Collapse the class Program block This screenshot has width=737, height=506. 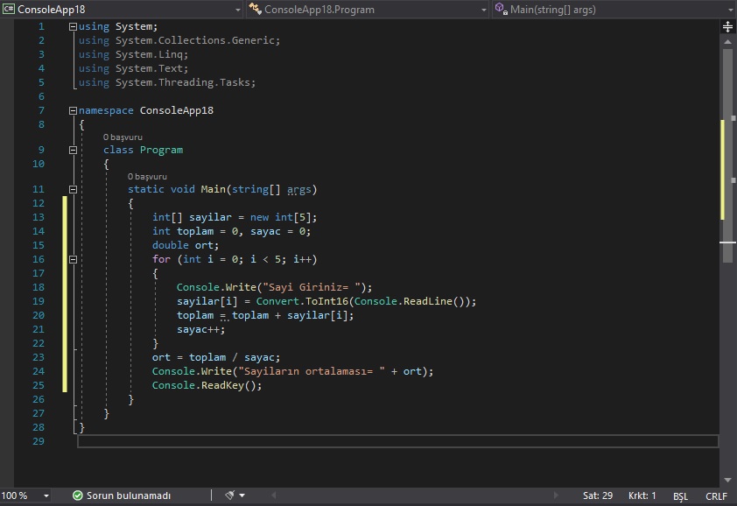pyautogui.click(x=73, y=150)
